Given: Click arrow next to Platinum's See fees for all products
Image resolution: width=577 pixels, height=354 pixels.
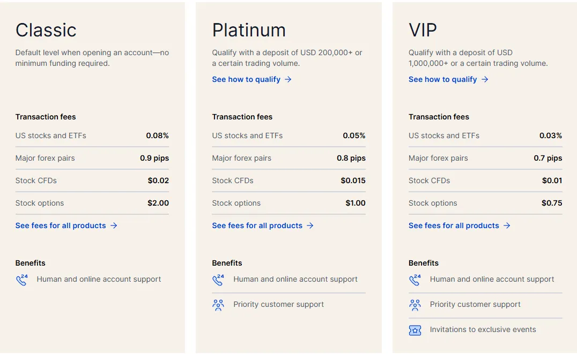Looking at the screenshot, I should pos(310,225).
